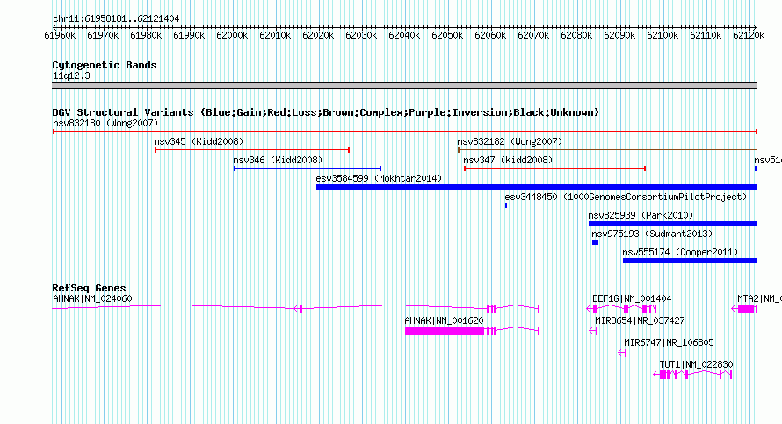Select the MTA2 gene exon block

746,309
